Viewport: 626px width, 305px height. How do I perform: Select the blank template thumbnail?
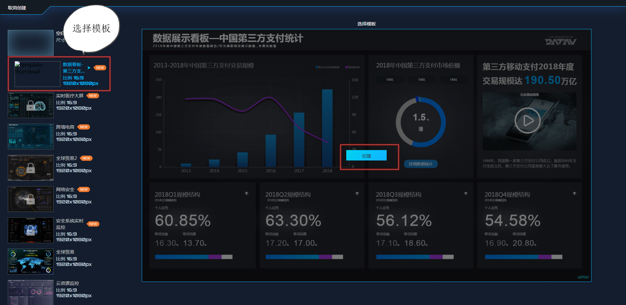tap(31, 43)
